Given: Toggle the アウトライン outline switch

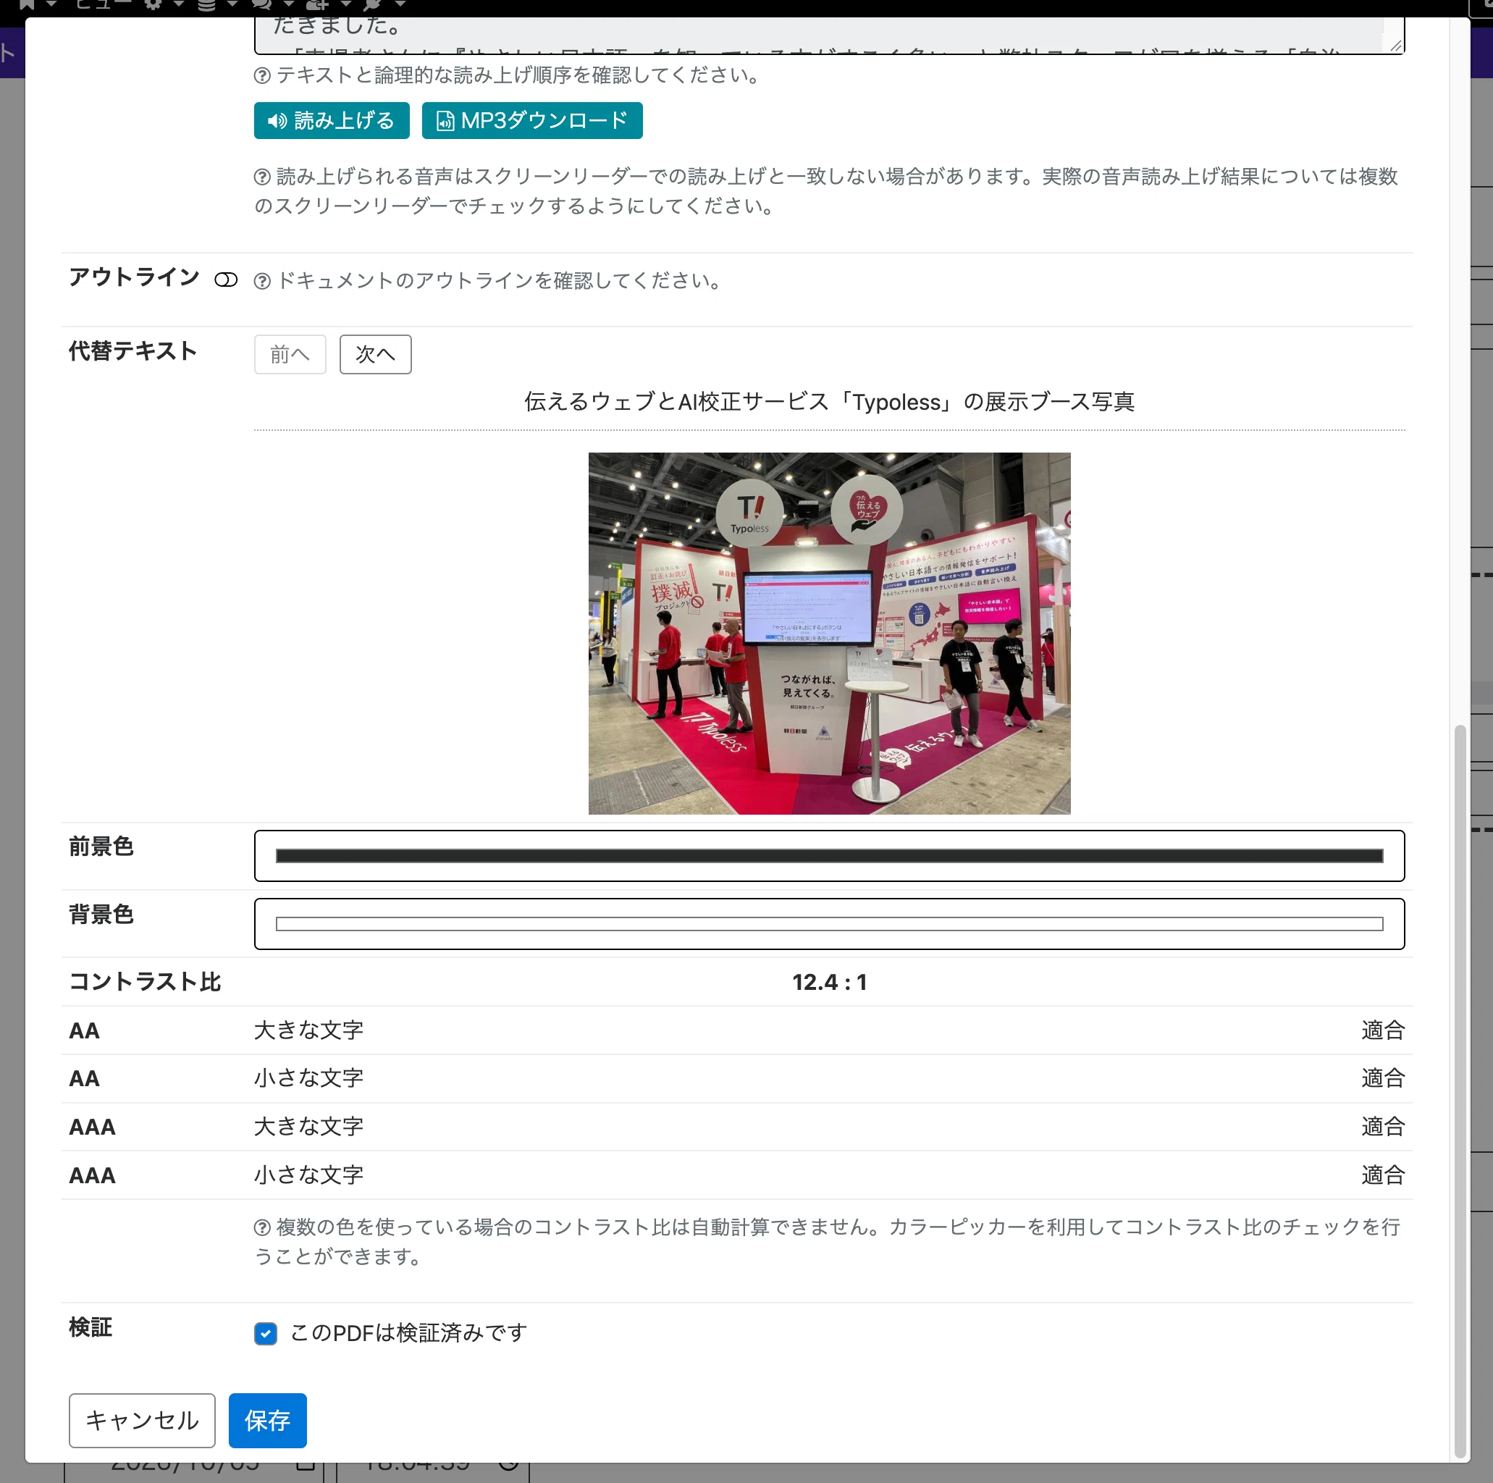Looking at the screenshot, I should [226, 280].
